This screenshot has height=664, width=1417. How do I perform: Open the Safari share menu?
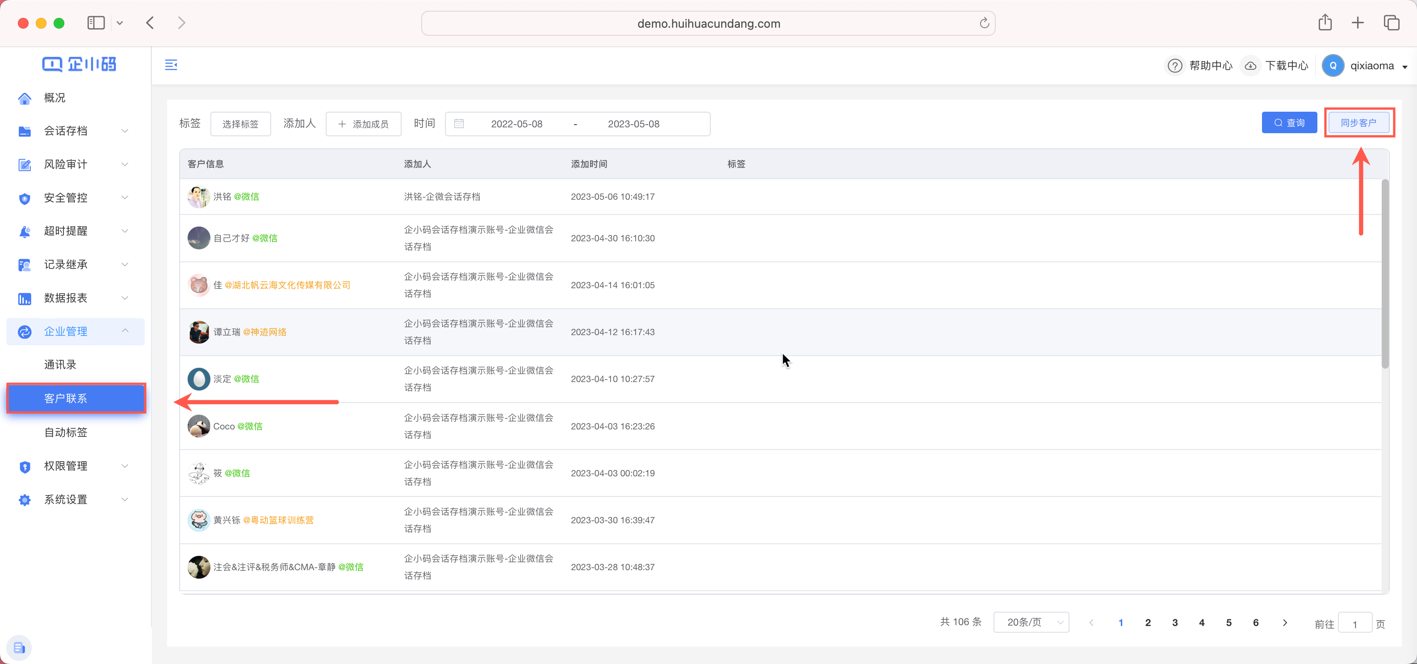point(1325,22)
